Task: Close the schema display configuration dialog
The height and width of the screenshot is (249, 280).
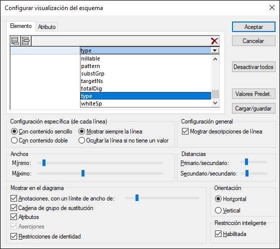Action: click(x=272, y=7)
